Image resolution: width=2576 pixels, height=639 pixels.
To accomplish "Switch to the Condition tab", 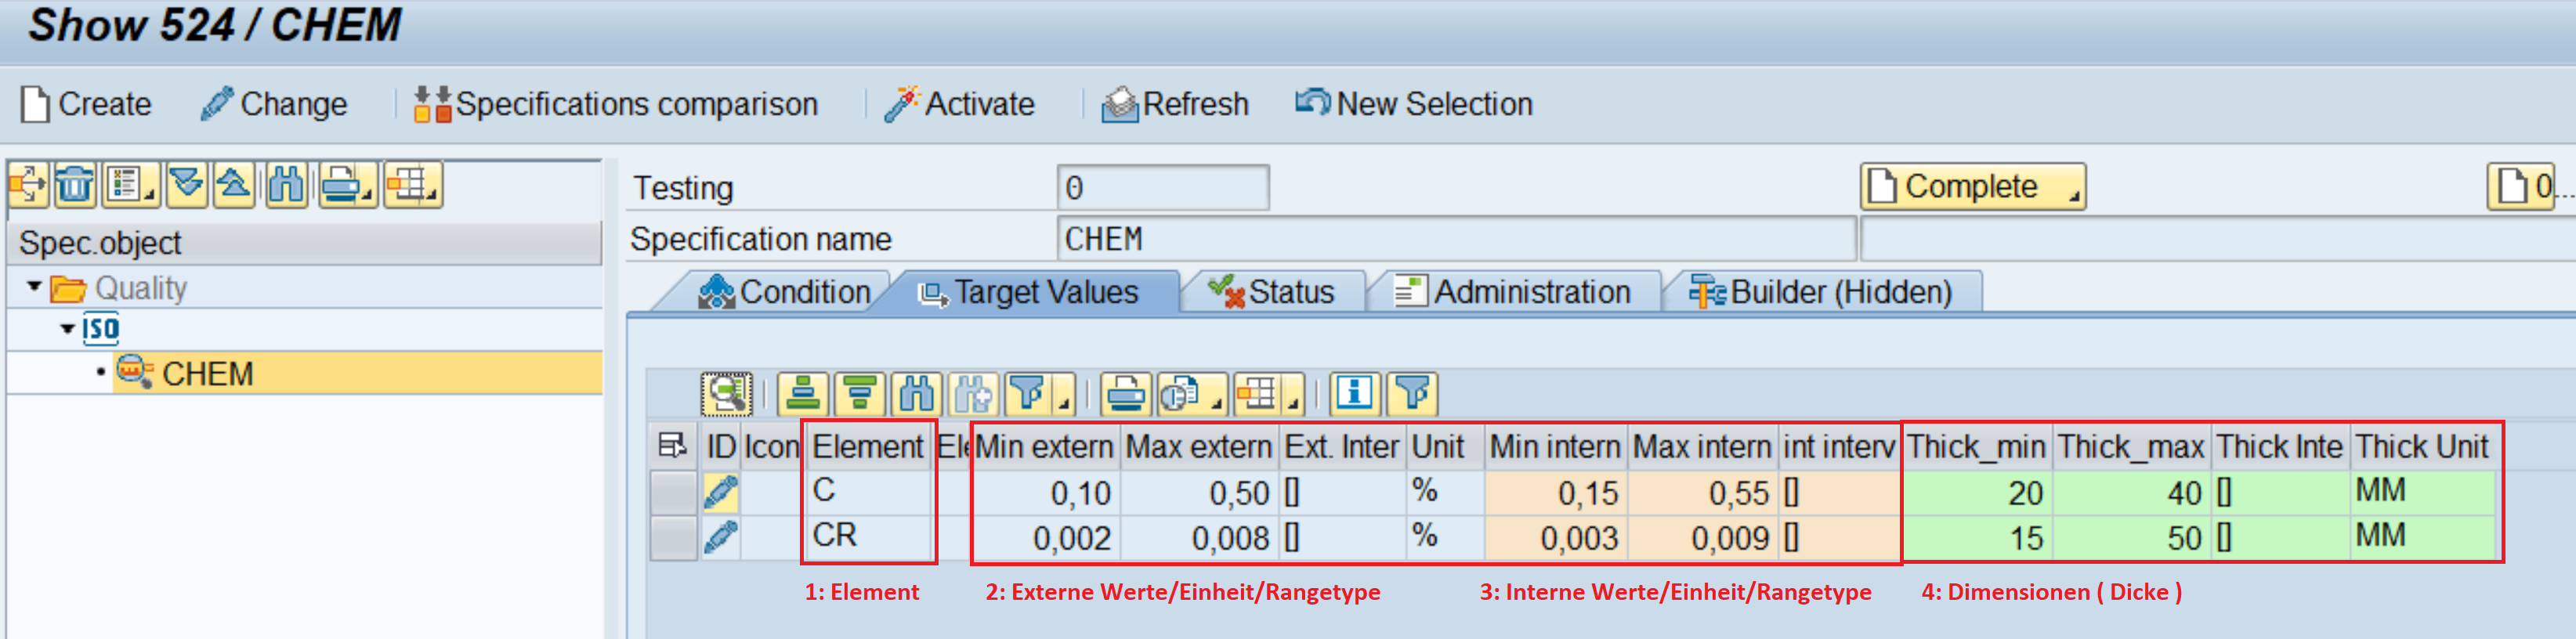I will (785, 292).
